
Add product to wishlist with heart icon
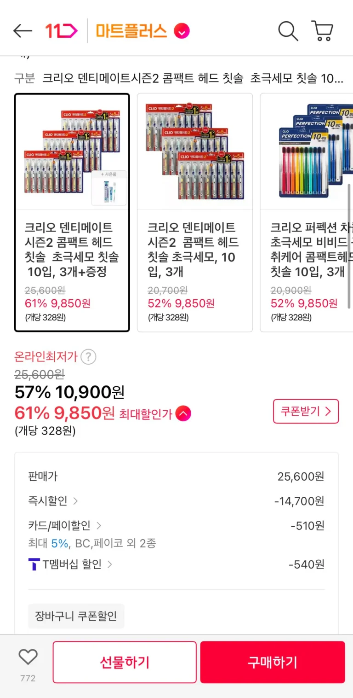click(x=28, y=657)
